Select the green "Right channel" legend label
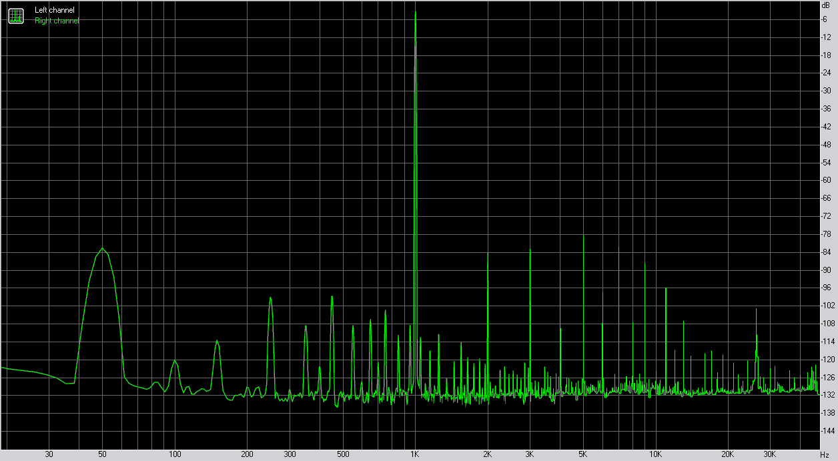 (57, 21)
